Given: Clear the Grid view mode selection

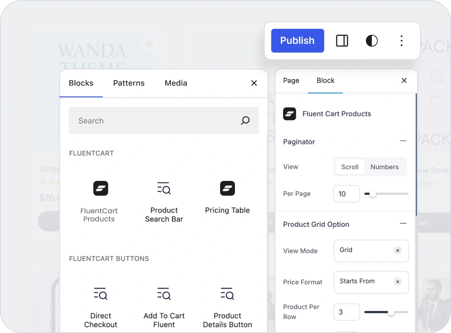Looking at the screenshot, I should [x=397, y=251].
